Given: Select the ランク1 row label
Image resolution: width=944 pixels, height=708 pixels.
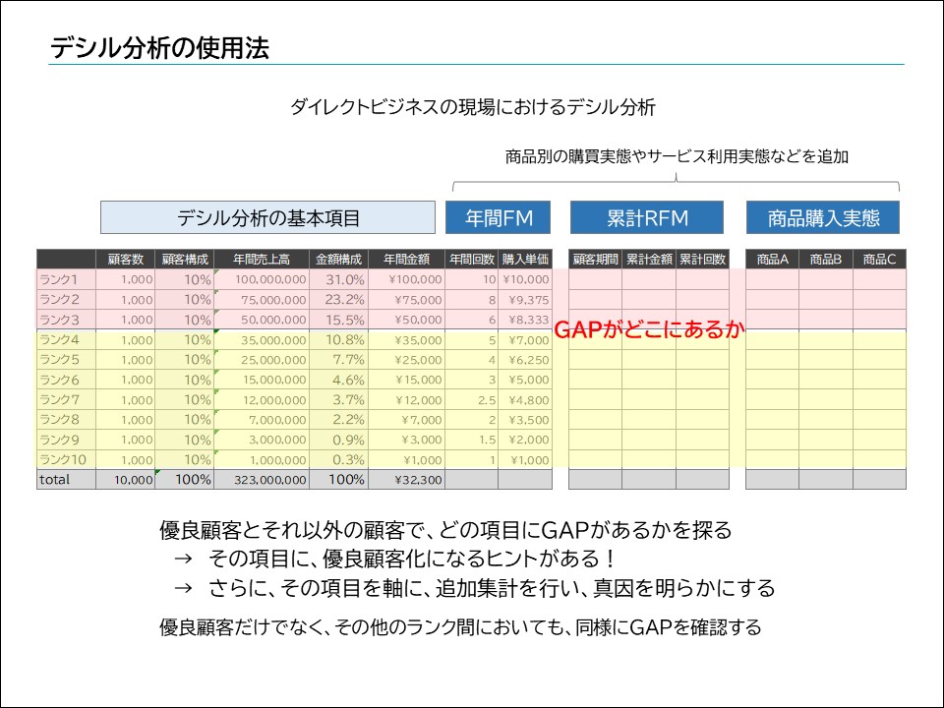Looking at the screenshot, I should 61,278.
